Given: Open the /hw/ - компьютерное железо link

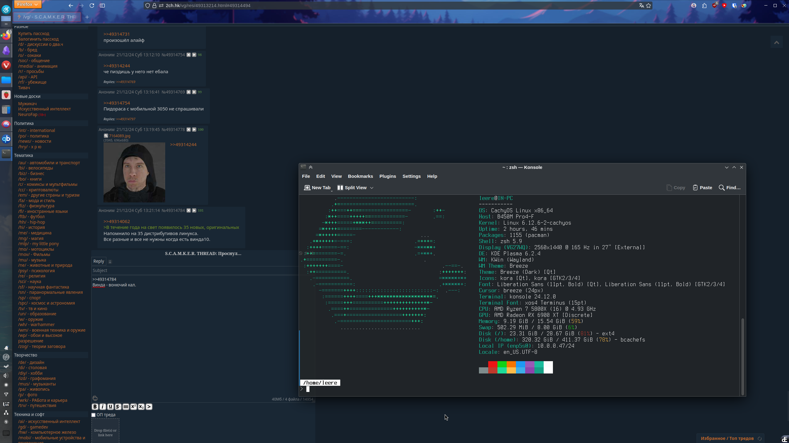Looking at the screenshot, I should point(47,432).
